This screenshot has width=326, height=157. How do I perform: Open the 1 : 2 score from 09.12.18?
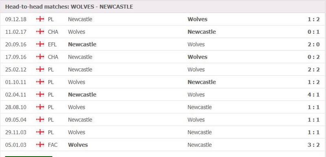313,19
